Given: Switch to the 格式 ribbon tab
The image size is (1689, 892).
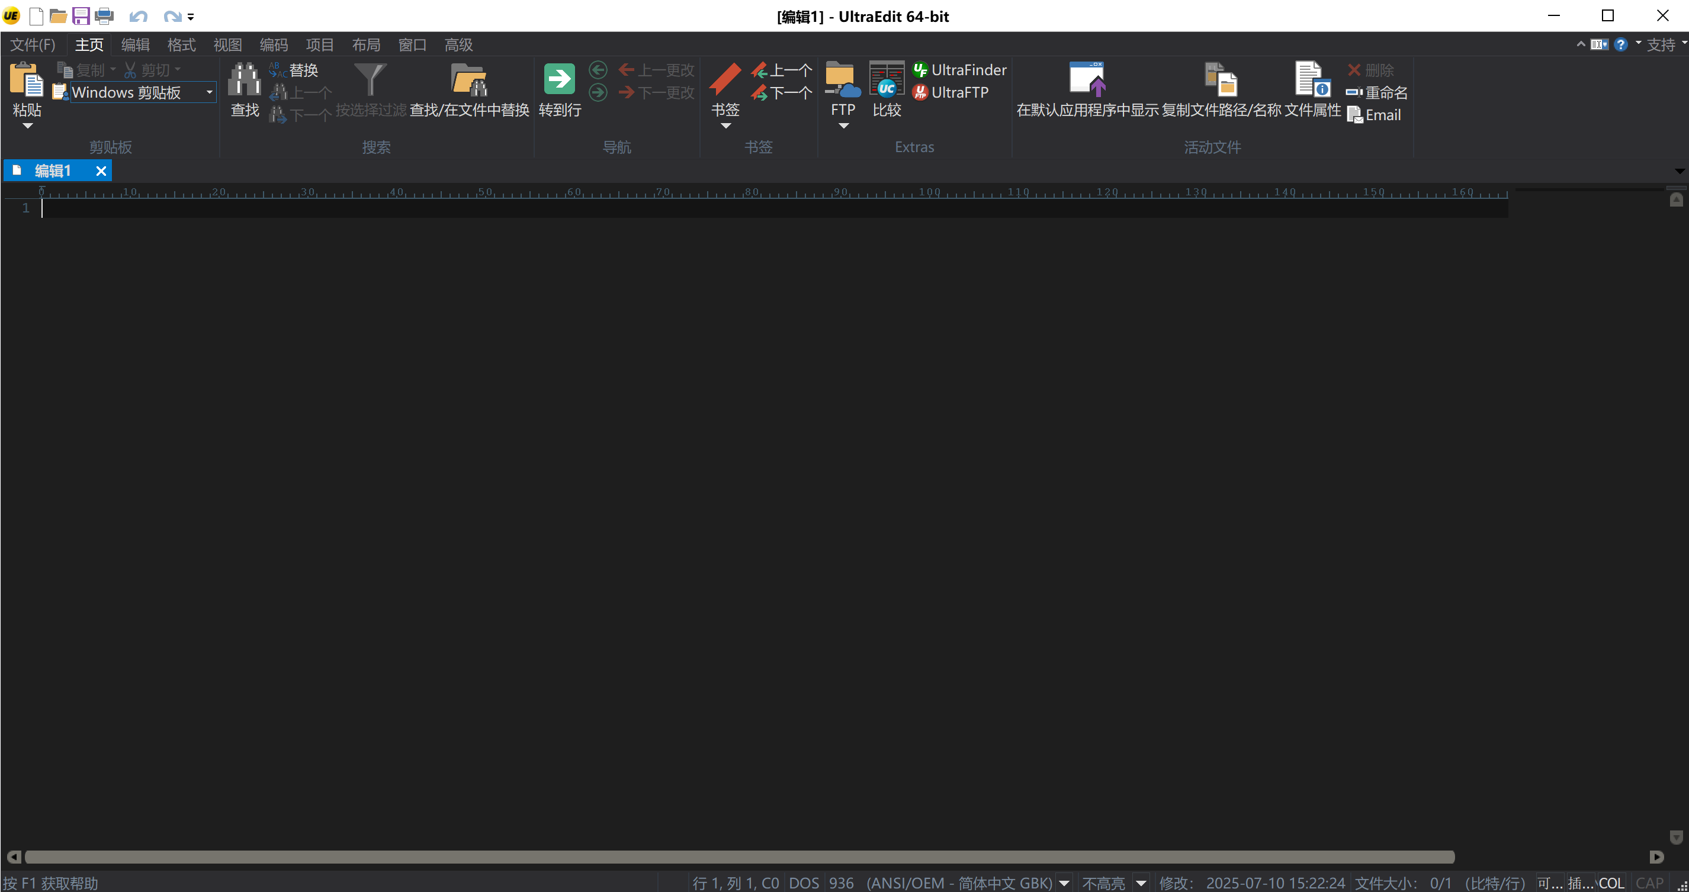Looking at the screenshot, I should coord(182,44).
